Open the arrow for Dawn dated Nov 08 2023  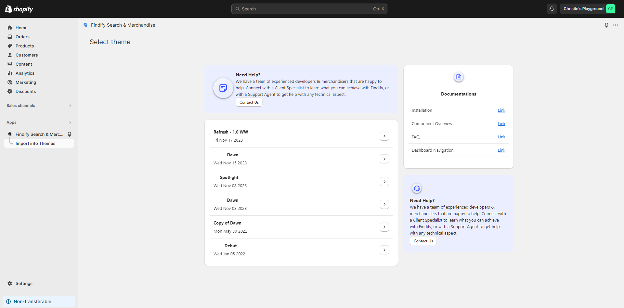384,204
